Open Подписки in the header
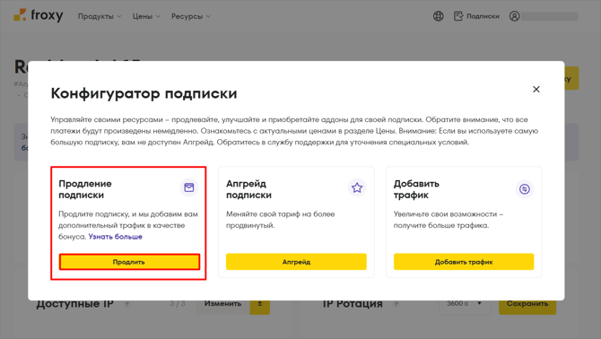The height and width of the screenshot is (339, 601). 477,16
